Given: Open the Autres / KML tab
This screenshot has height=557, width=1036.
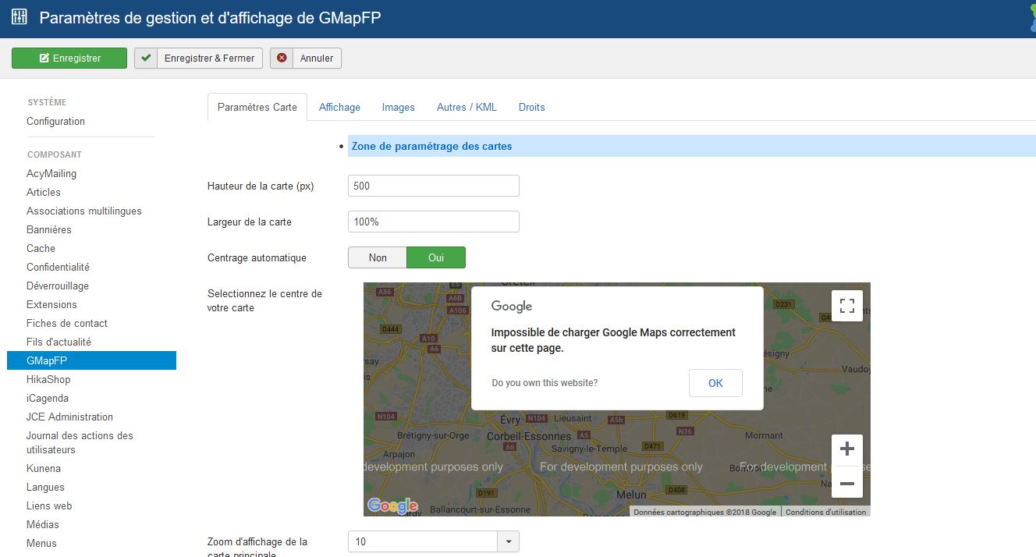Looking at the screenshot, I should [467, 107].
